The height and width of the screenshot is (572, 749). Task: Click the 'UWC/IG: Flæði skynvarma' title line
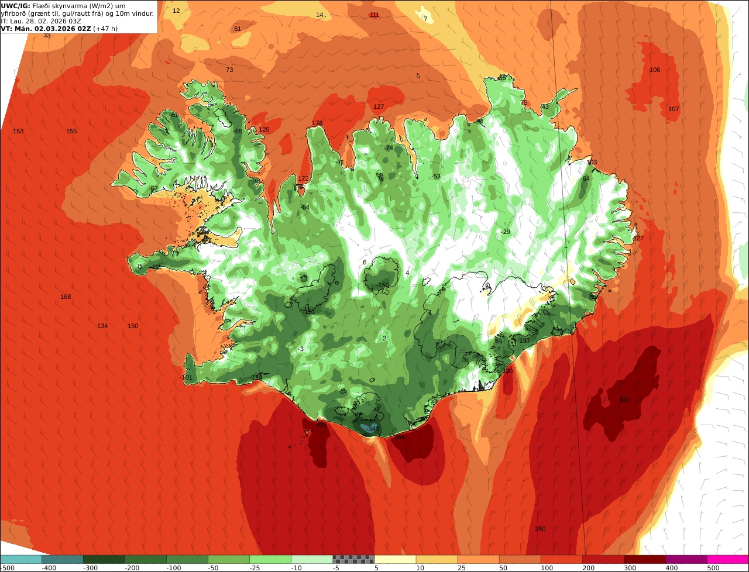coord(63,5)
